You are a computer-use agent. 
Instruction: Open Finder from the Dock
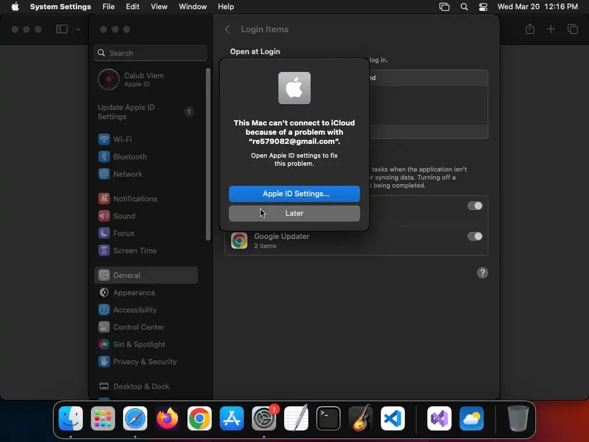[71, 418]
